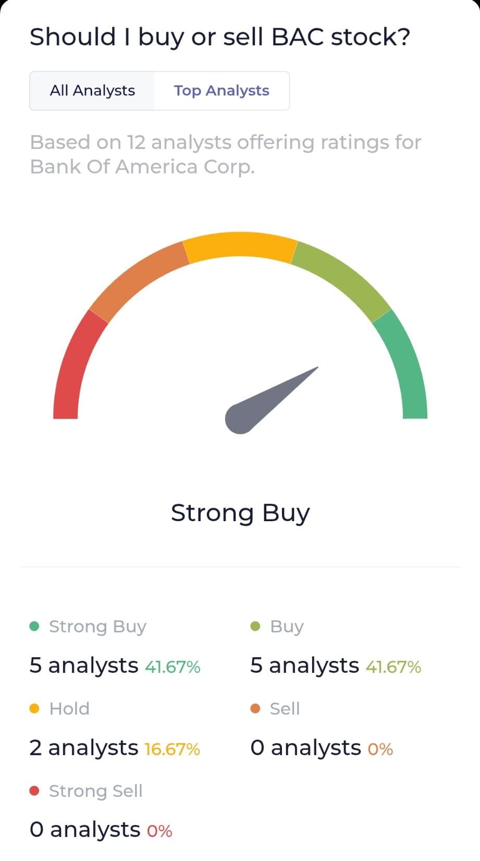Click the "Should I buy or sell BAC stock?" heading
Screen dimensions: 480x861
click(x=220, y=38)
